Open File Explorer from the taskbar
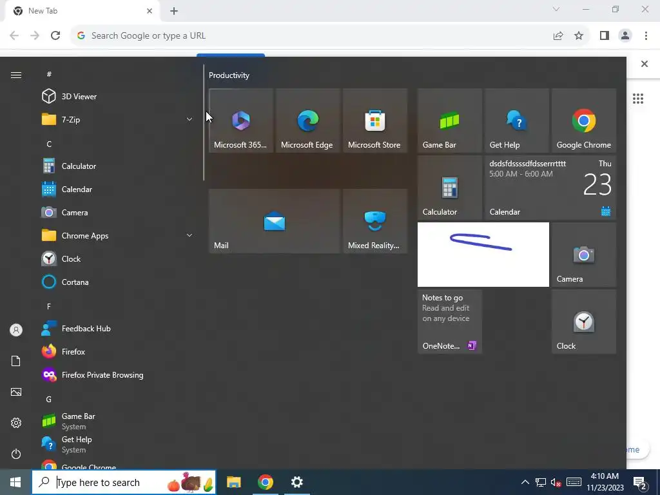 [x=233, y=482]
